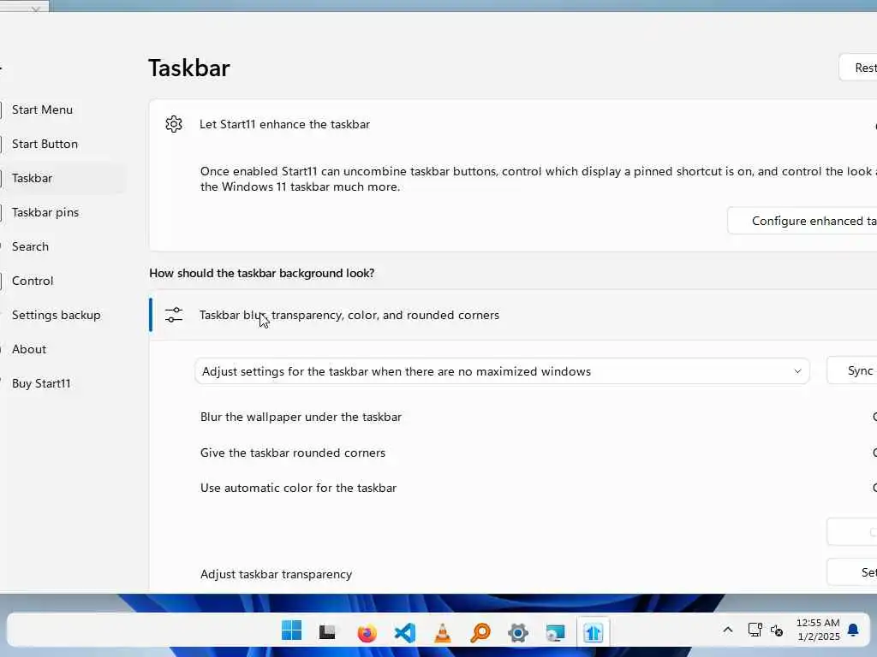The width and height of the screenshot is (877, 657).
Task: Click the network status tray icon
Action: coord(755,630)
